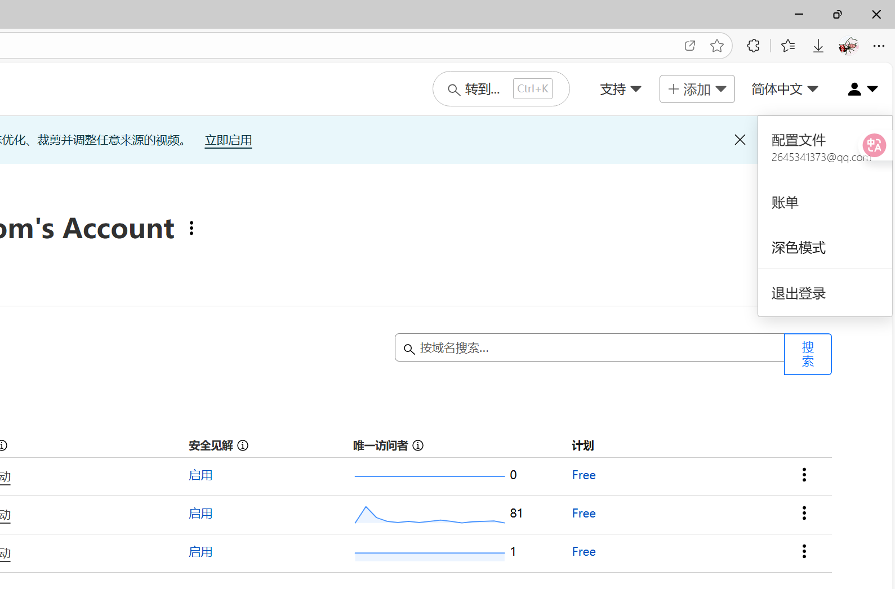
Task: Select 账单 from the profile menu
Action: click(x=785, y=203)
